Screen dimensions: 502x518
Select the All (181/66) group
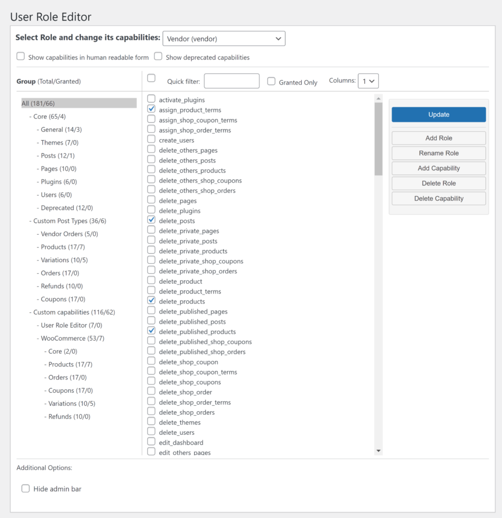point(35,103)
